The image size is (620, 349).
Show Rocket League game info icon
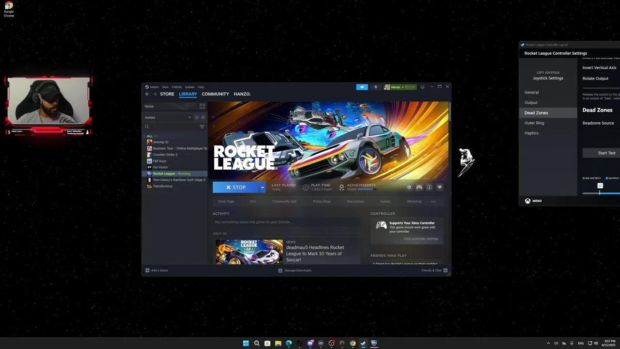coord(429,187)
